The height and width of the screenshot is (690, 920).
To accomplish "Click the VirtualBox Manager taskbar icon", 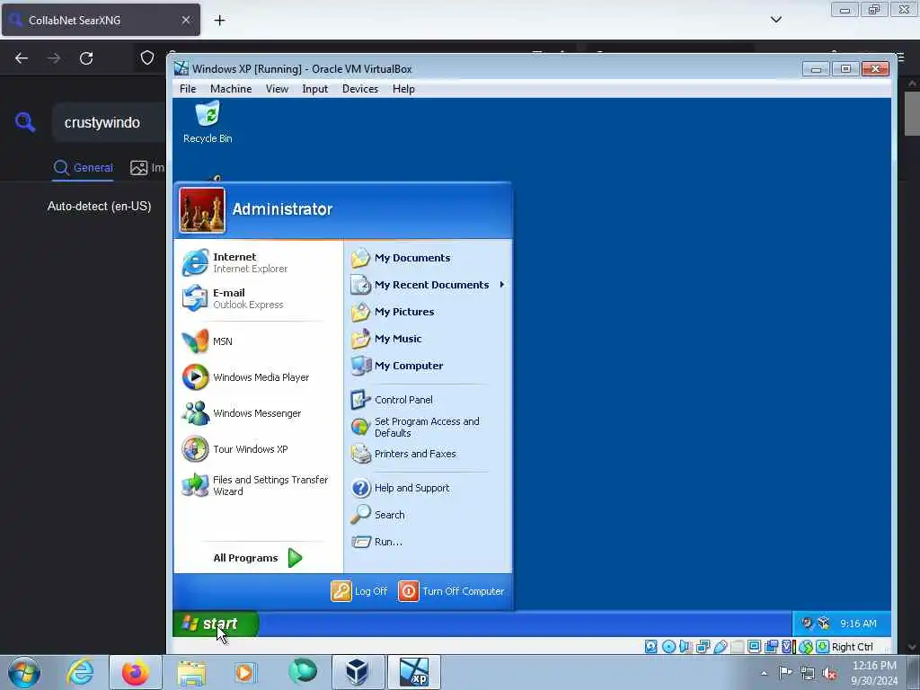I will point(357,672).
